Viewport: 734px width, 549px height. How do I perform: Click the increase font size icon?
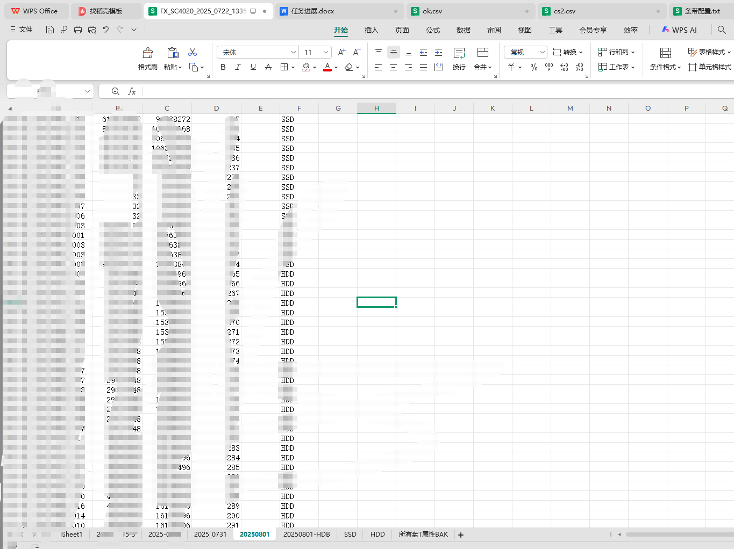tap(341, 52)
